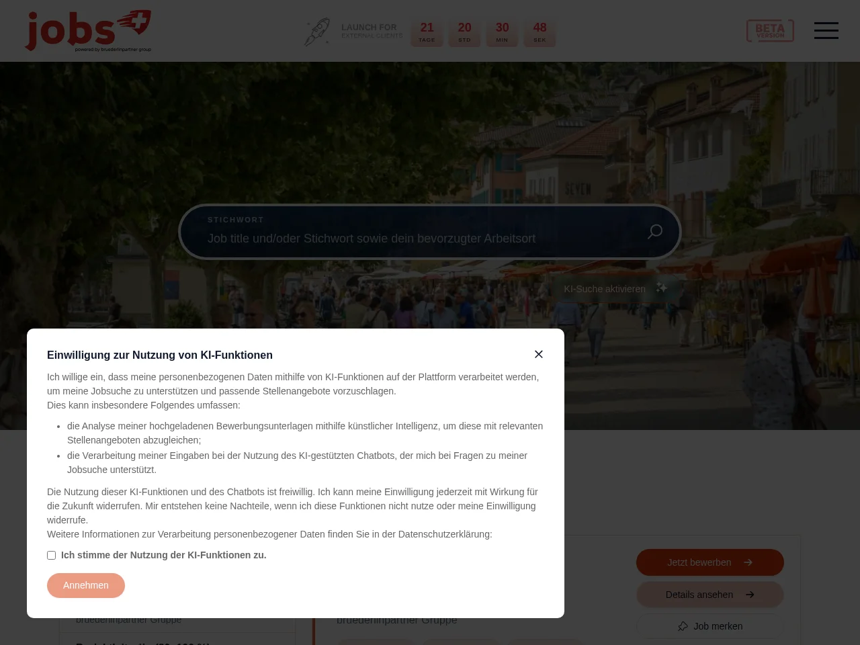Click the 48 Sek countdown box
Screen dimensions: 860x645
pyautogui.click(x=540, y=32)
